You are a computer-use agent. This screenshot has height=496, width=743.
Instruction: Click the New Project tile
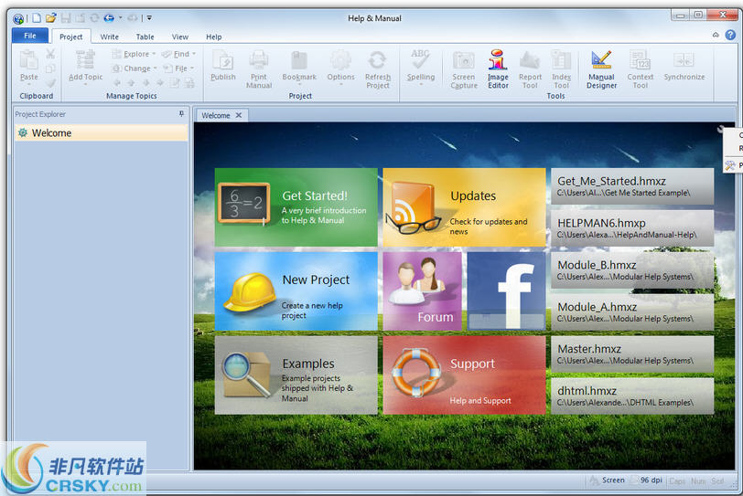296,291
